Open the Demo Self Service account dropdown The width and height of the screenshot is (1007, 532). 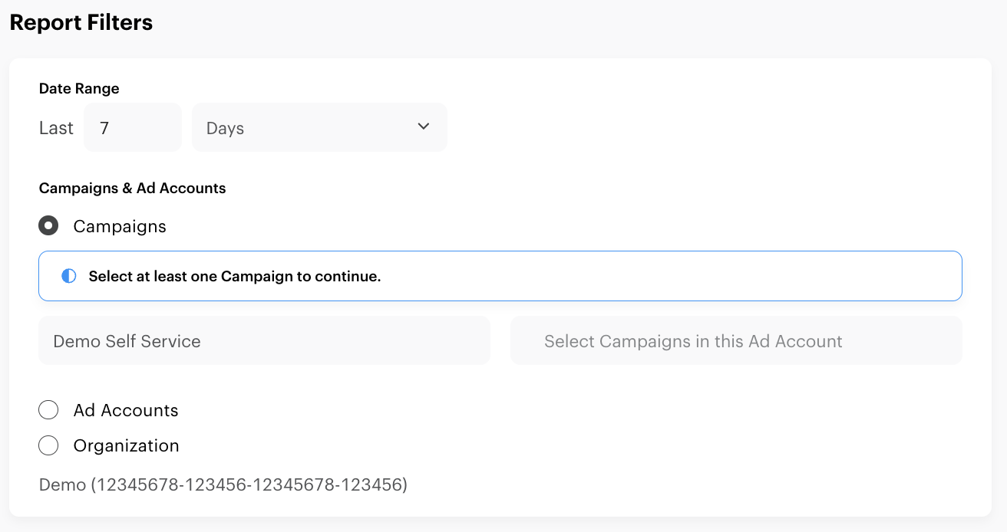coord(264,341)
